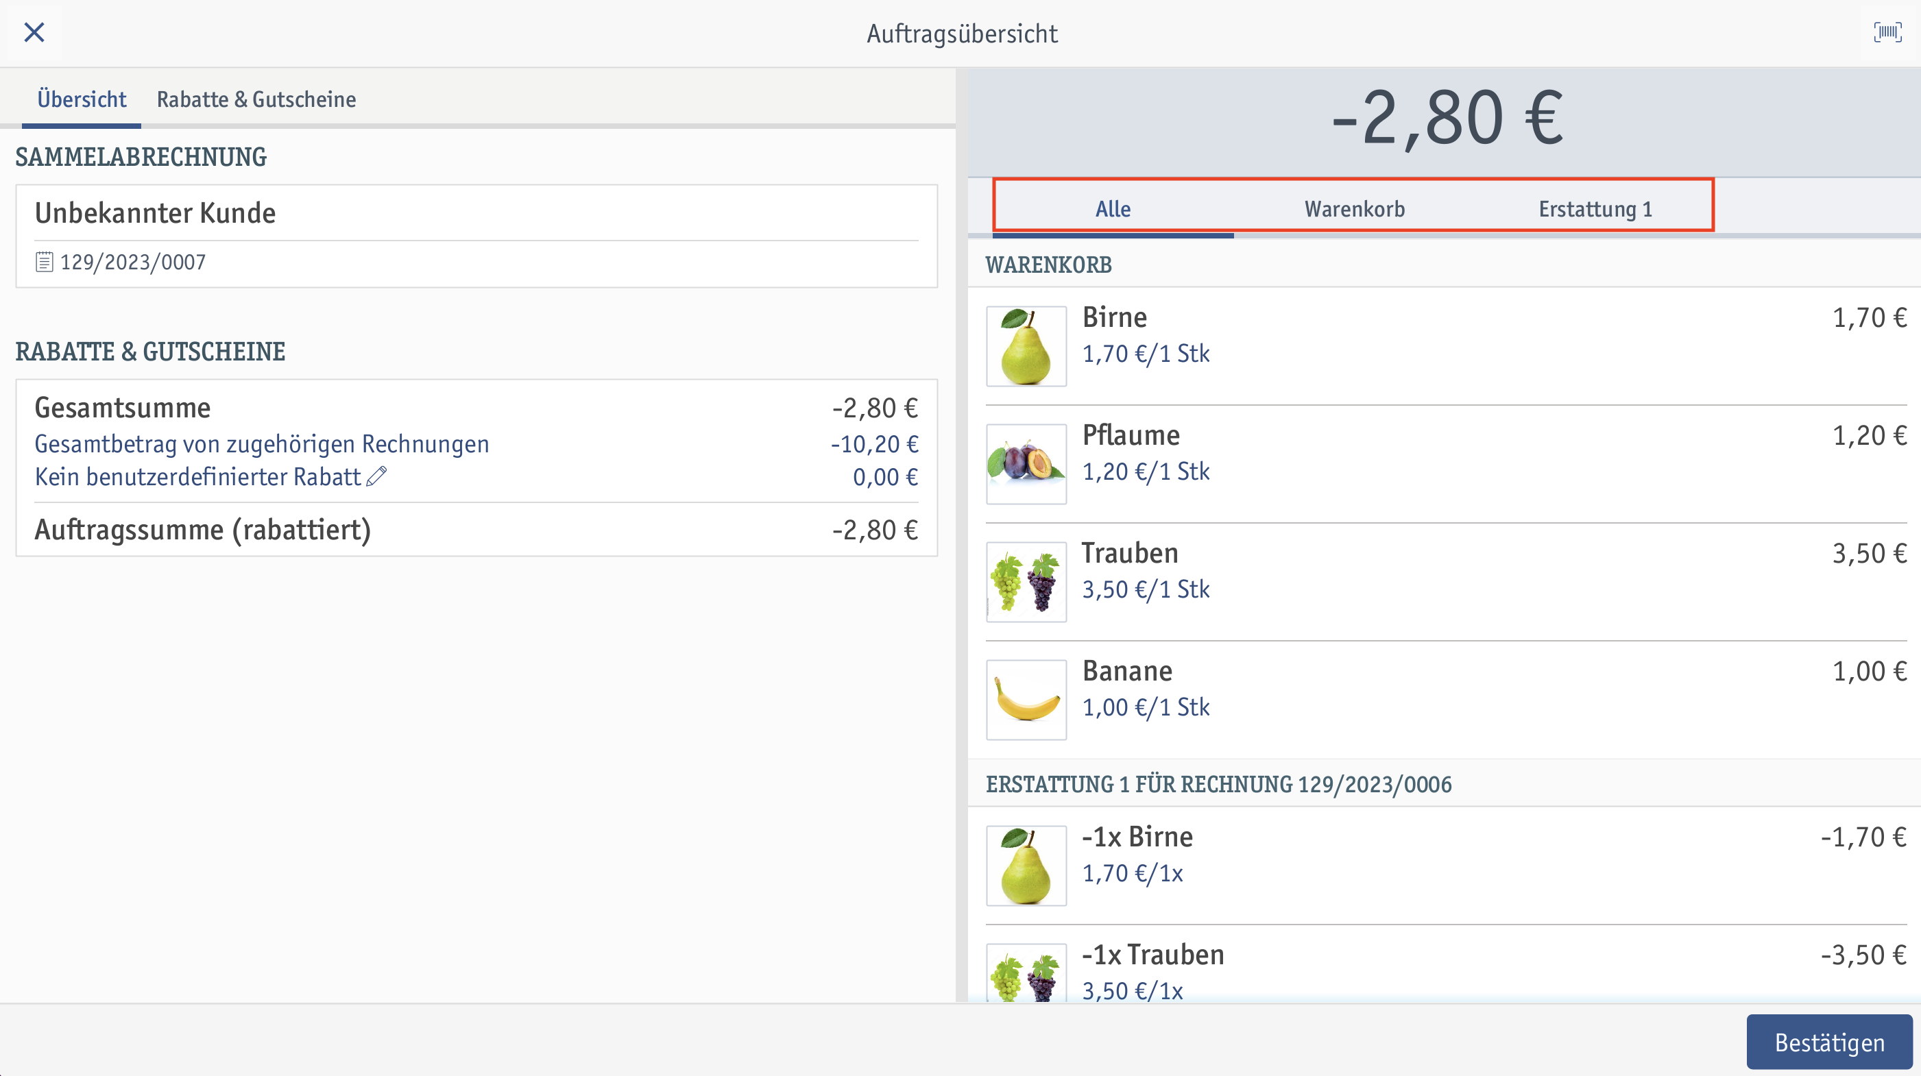The width and height of the screenshot is (1921, 1076).
Task: Click the Gesamtsumme label
Action: (122, 408)
